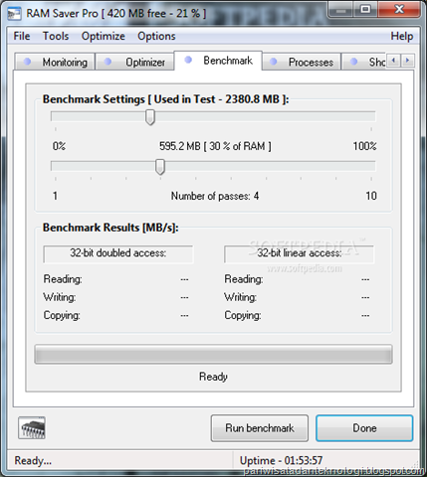The width and height of the screenshot is (427, 477).
Task: Open the Options menu
Action: (156, 36)
